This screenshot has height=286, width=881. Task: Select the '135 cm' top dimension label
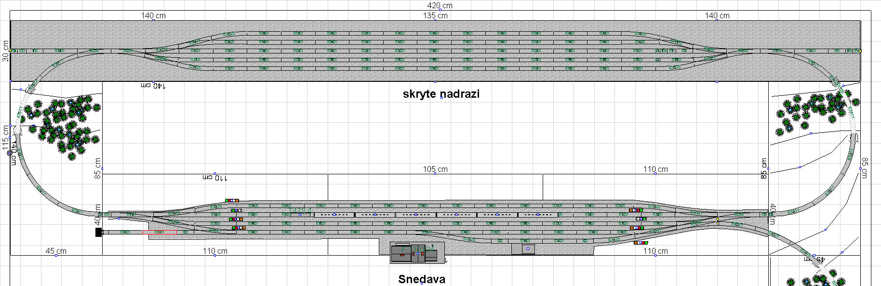[435, 15]
